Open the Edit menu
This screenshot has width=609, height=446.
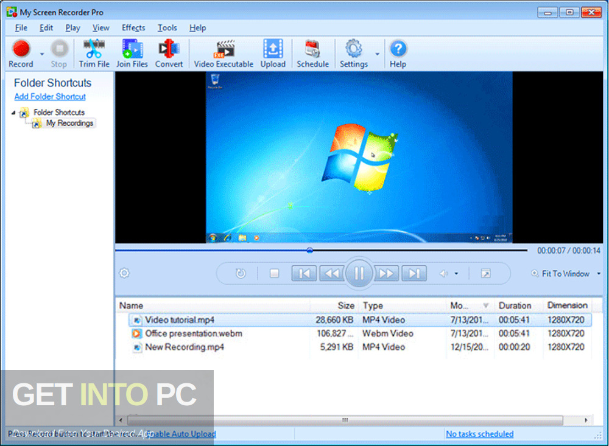46,28
